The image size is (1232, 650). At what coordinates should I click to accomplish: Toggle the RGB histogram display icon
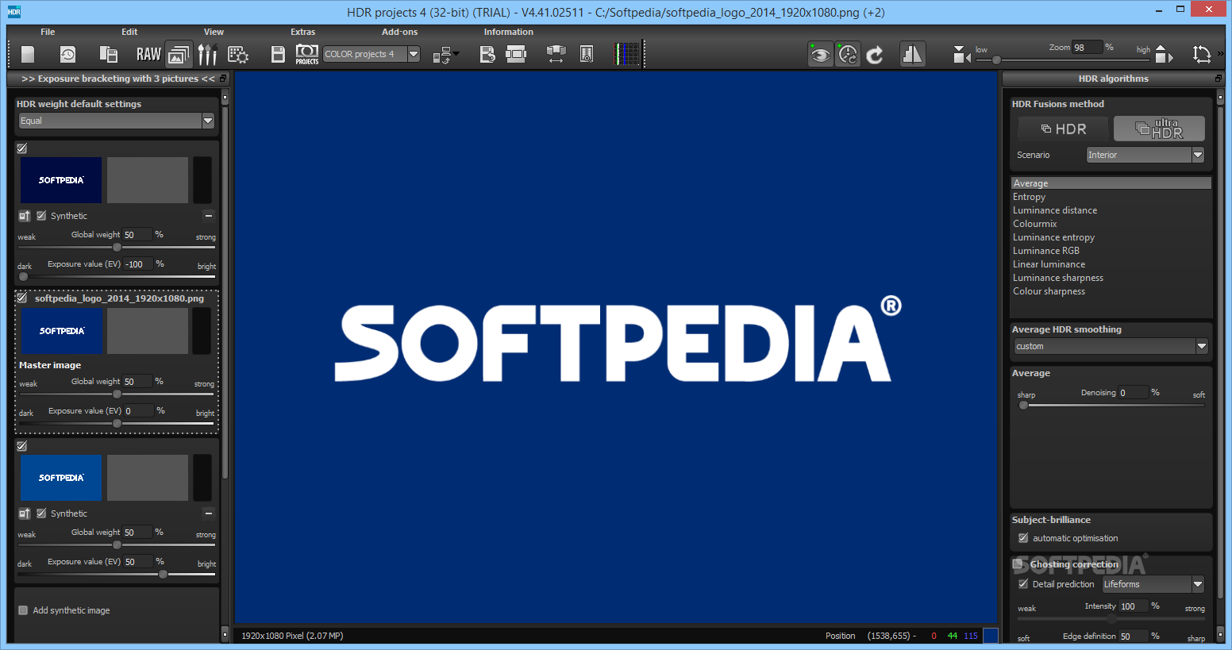628,54
